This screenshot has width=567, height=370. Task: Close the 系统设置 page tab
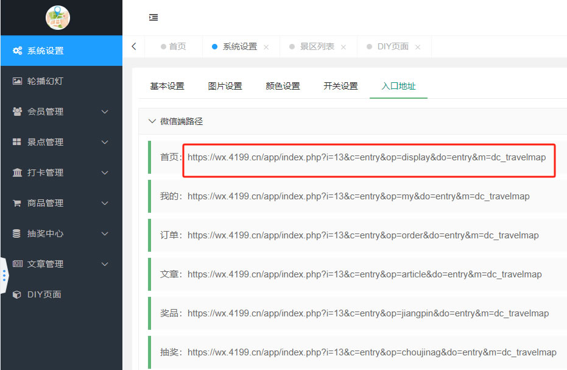click(266, 47)
